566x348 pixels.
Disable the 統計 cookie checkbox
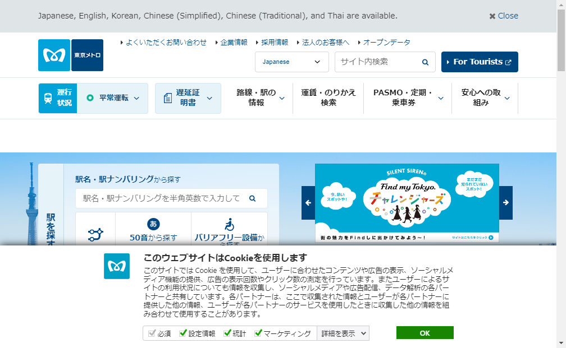226,333
